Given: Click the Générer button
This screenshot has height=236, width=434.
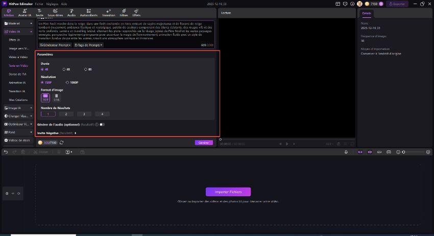Looking at the screenshot, I should 204,143.
